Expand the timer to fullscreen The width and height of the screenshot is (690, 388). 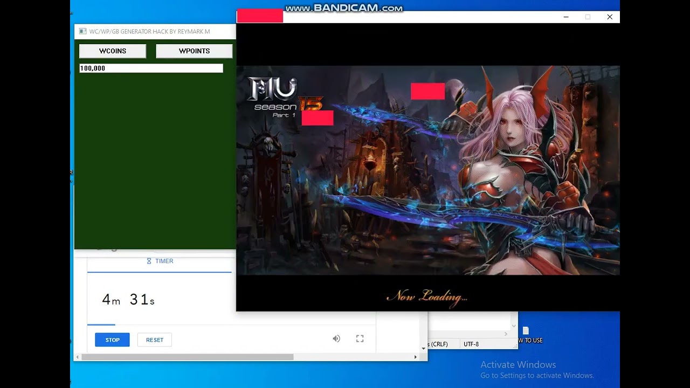pos(360,338)
